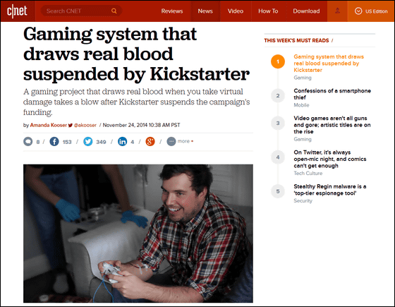Open the Download section
The image size is (395, 307).
(306, 11)
